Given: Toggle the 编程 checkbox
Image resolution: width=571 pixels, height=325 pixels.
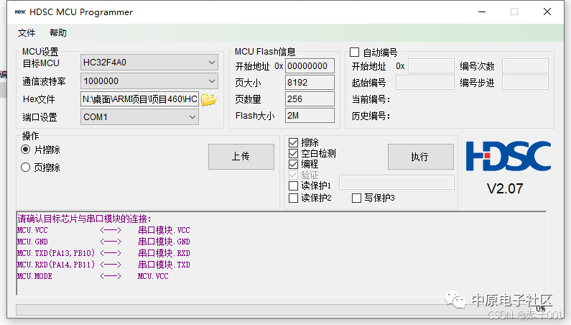Looking at the screenshot, I should click(x=294, y=164).
